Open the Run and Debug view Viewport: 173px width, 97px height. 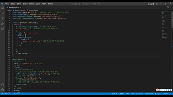coord(2,23)
